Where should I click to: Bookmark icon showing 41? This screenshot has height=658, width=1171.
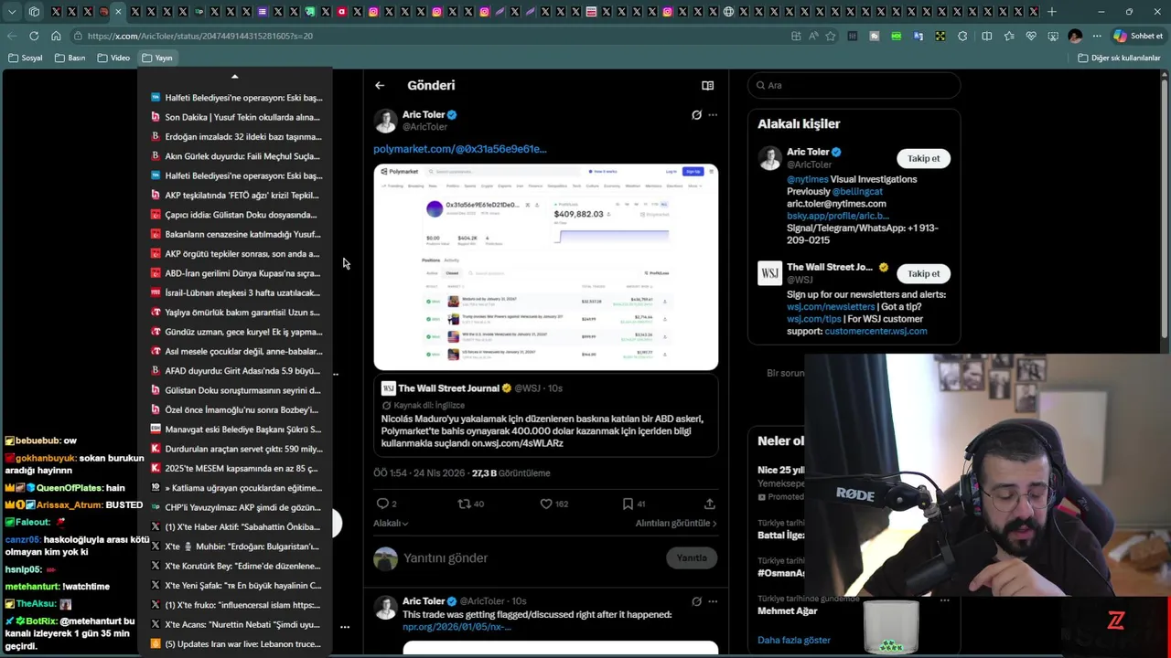point(628,504)
